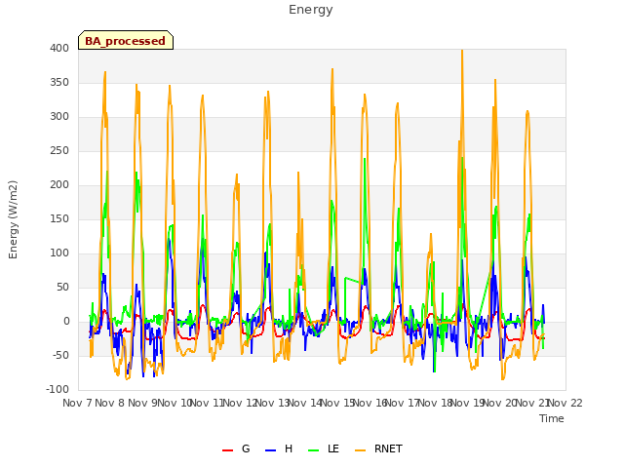Click the blue H legend line swatch
Screen dimensions: 624x468
click(271, 450)
